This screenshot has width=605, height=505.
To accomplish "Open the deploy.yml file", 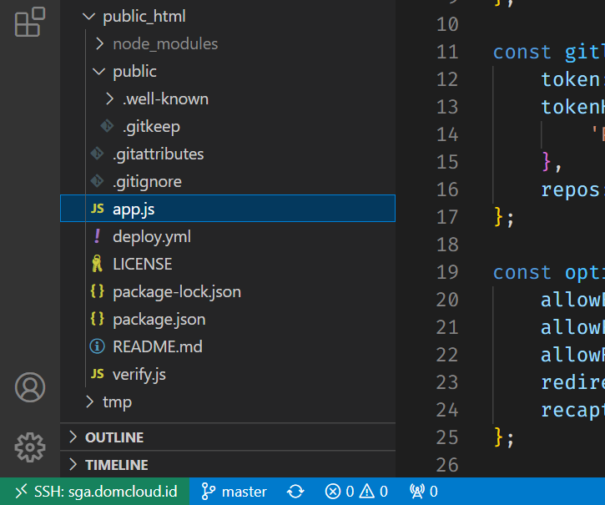I will pyautogui.click(x=151, y=237).
